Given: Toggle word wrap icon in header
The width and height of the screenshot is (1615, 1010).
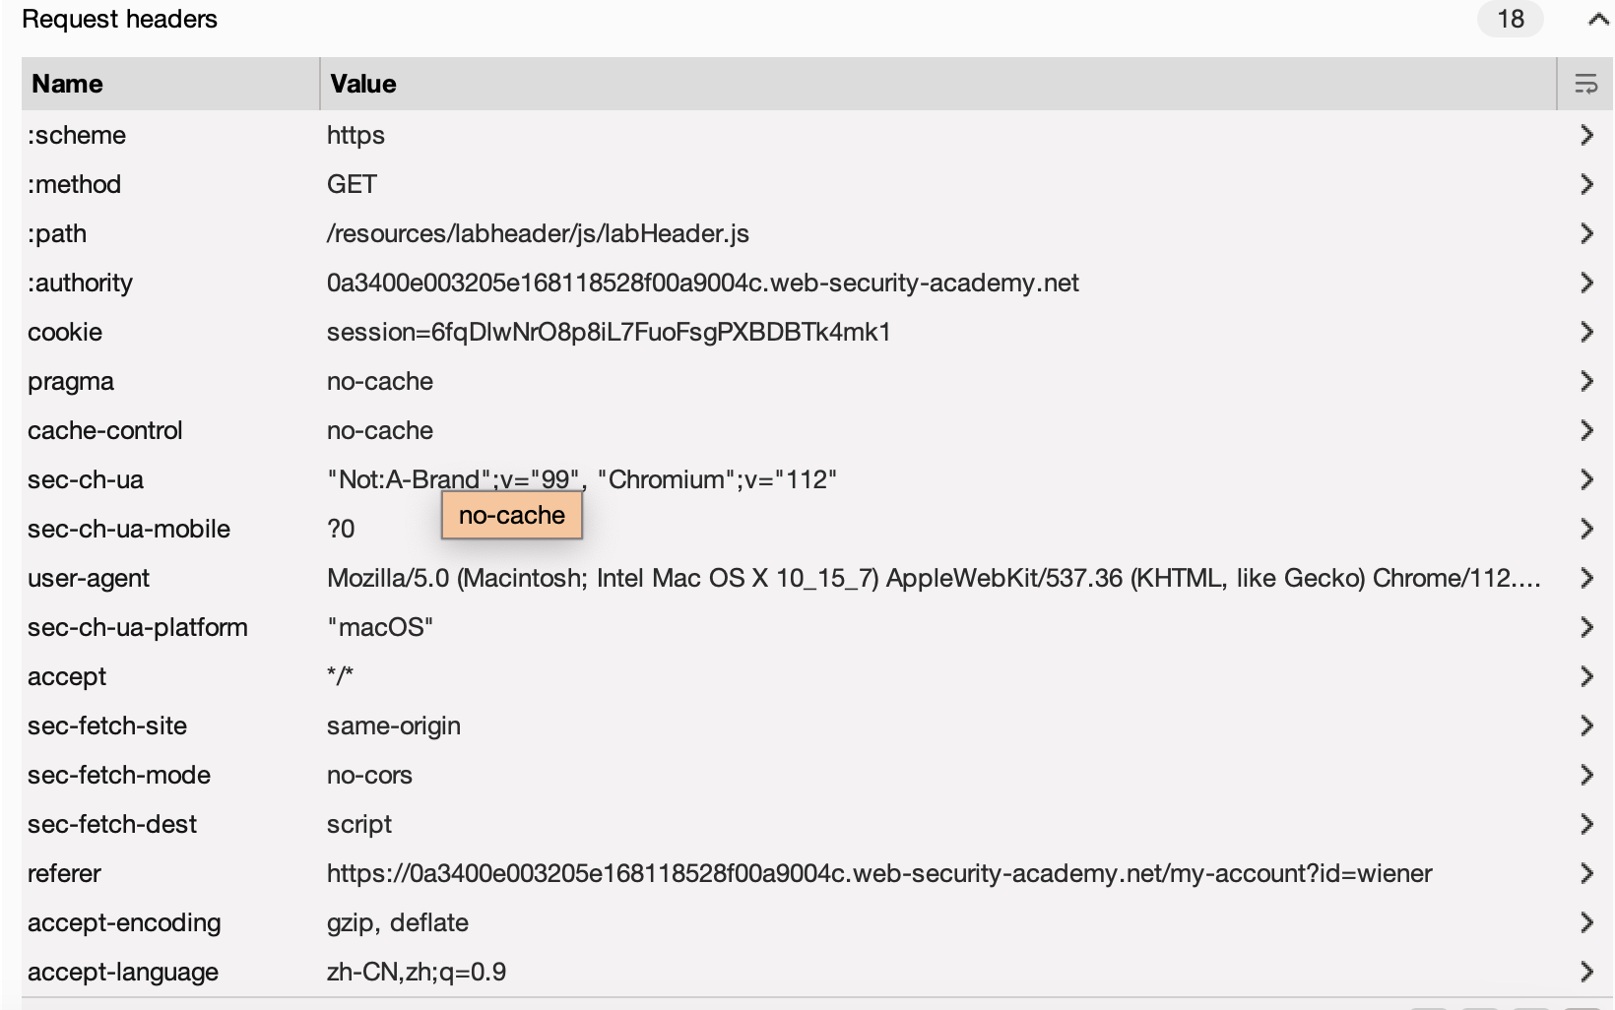Looking at the screenshot, I should (1585, 84).
